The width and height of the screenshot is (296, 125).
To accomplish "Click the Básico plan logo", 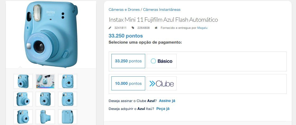I will point(162,61).
